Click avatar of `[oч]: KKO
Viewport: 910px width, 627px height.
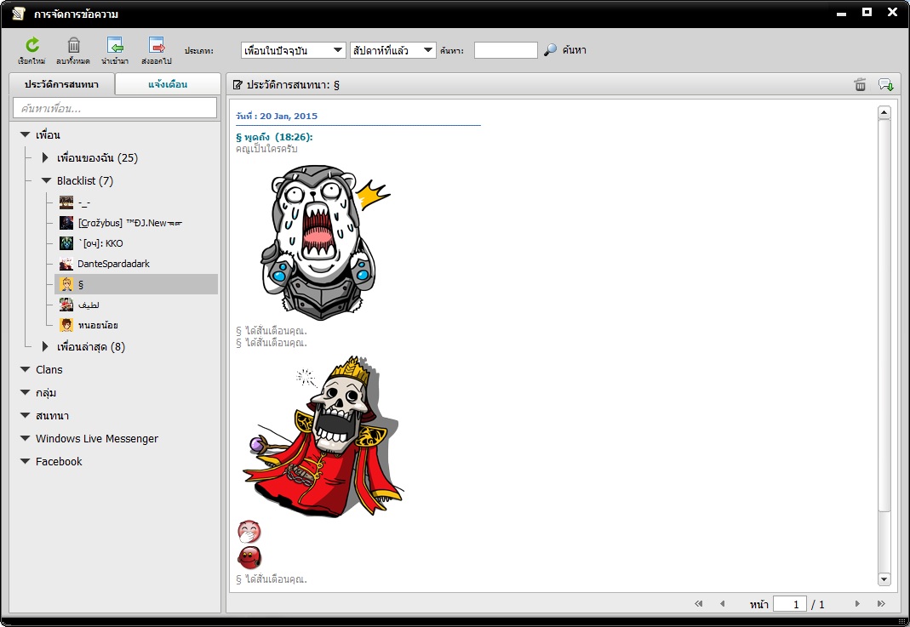(x=66, y=243)
